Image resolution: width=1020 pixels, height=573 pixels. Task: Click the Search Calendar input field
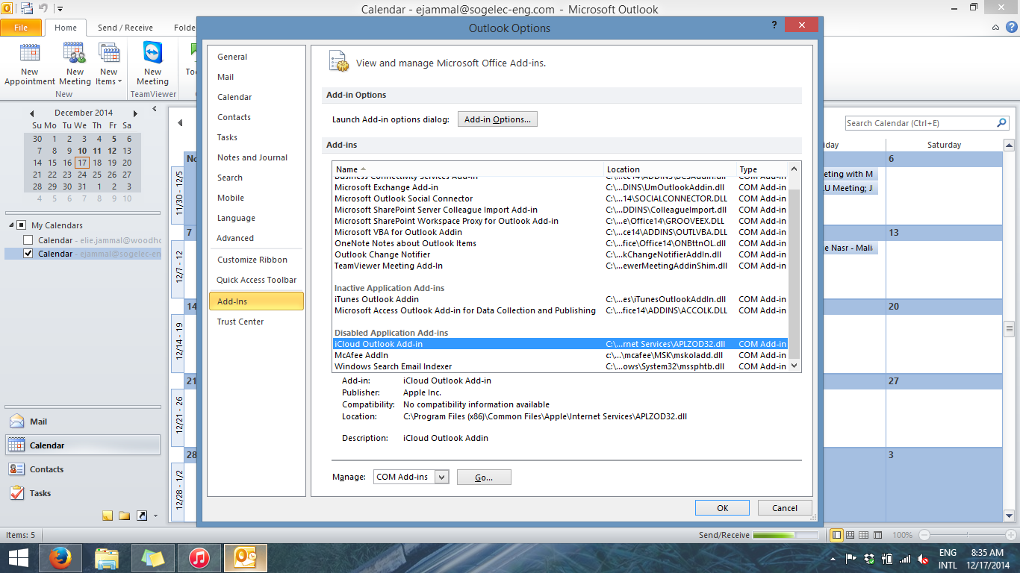pos(920,123)
